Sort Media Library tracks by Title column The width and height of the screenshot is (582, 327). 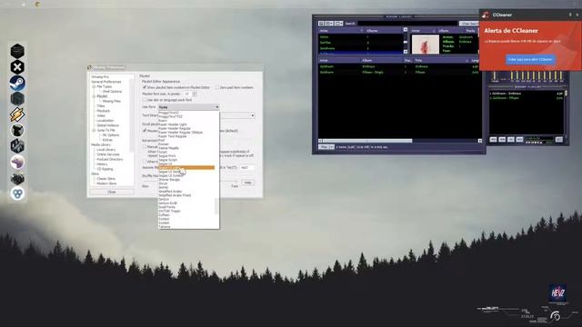click(442, 60)
